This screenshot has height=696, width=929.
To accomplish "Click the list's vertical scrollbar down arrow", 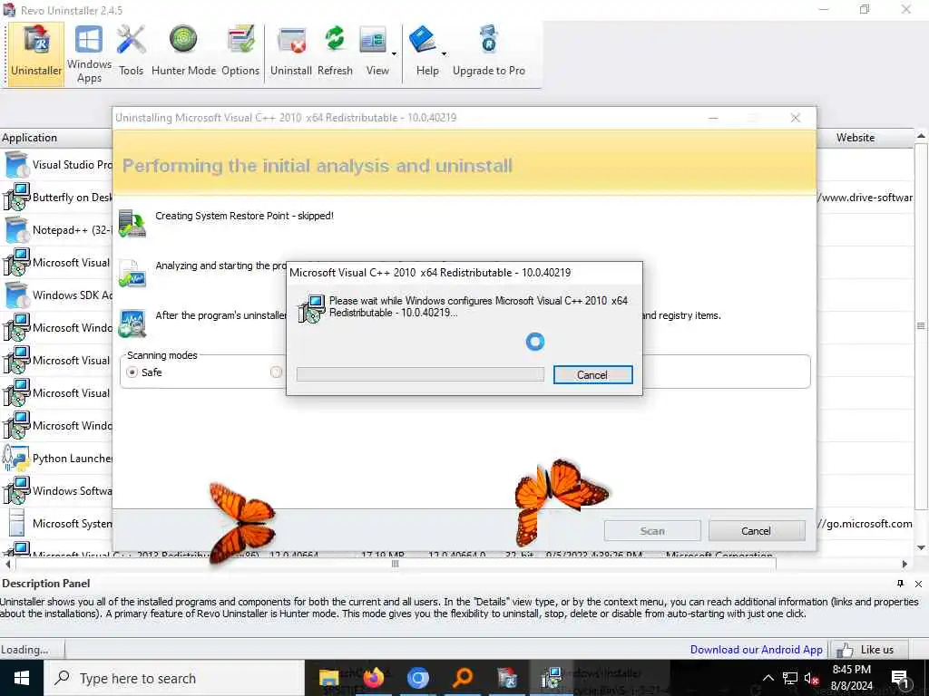I will (922, 547).
